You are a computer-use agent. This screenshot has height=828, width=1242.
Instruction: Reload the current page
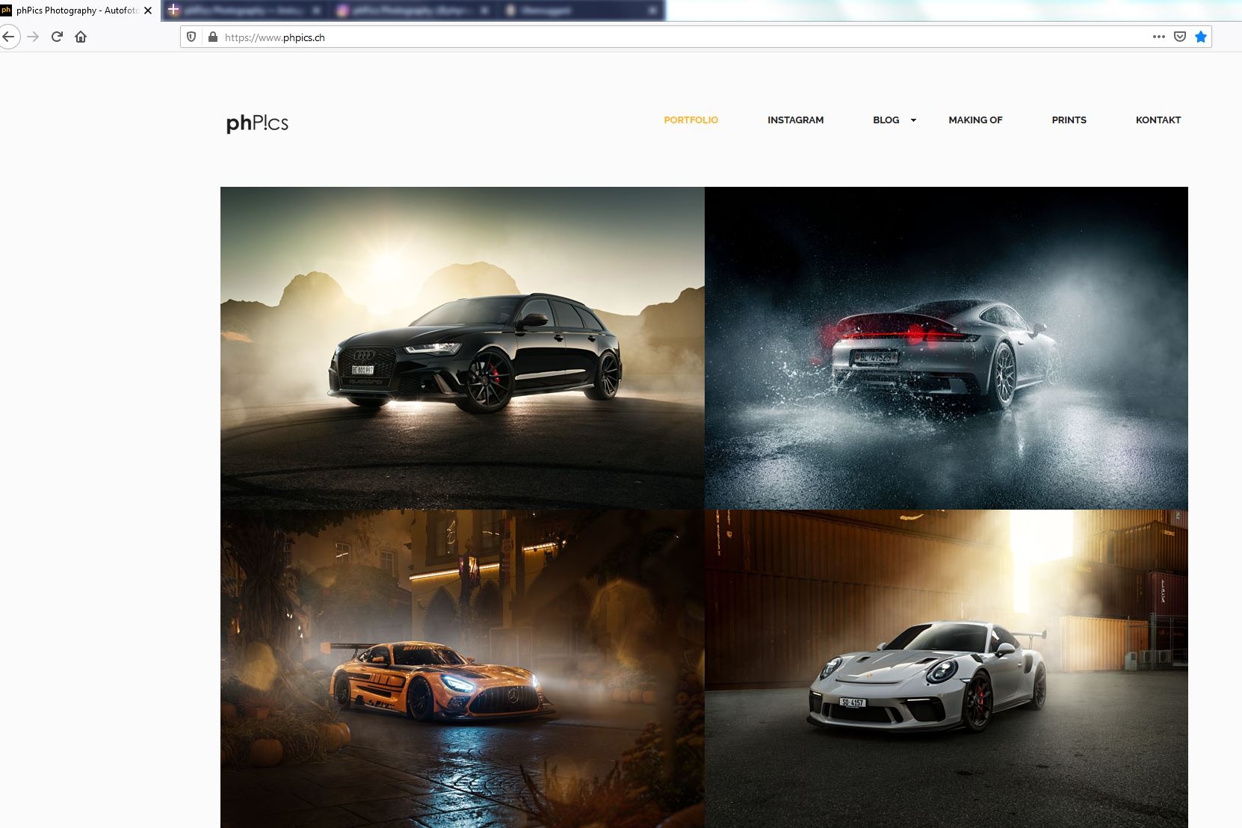click(x=57, y=37)
